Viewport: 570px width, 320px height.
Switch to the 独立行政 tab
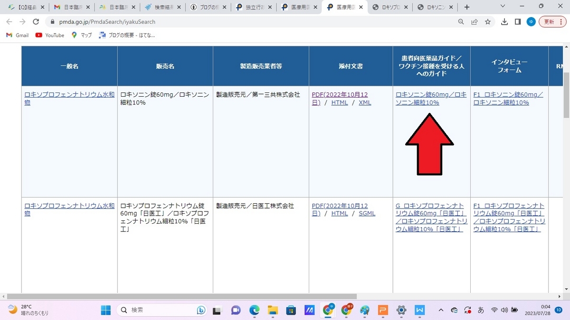(x=253, y=7)
